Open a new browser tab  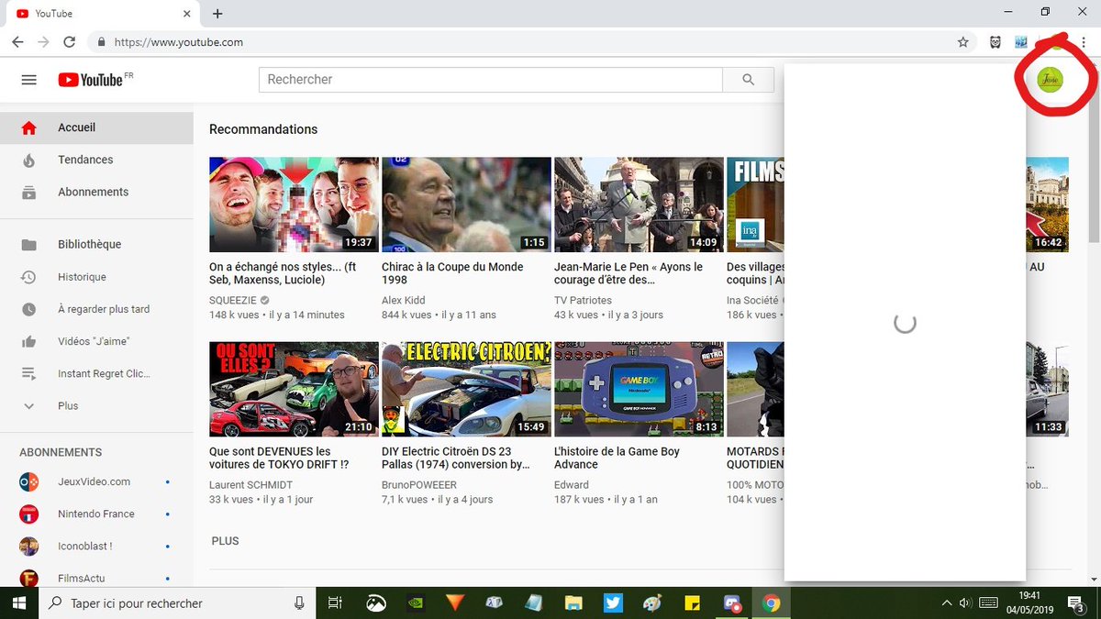click(x=217, y=14)
